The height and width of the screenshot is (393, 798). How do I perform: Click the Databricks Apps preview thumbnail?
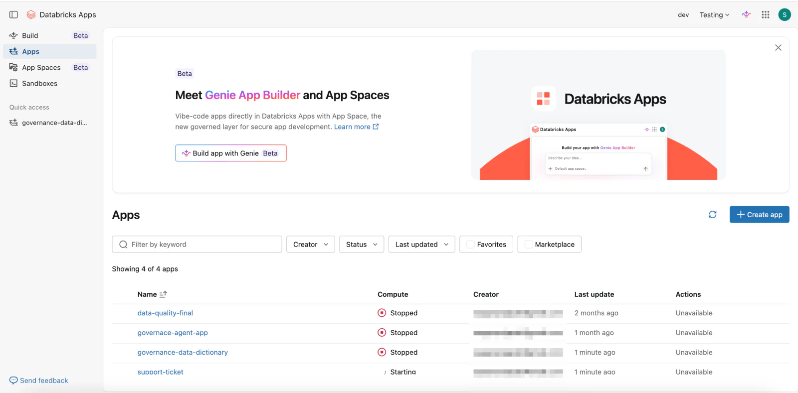(x=598, y=115)
